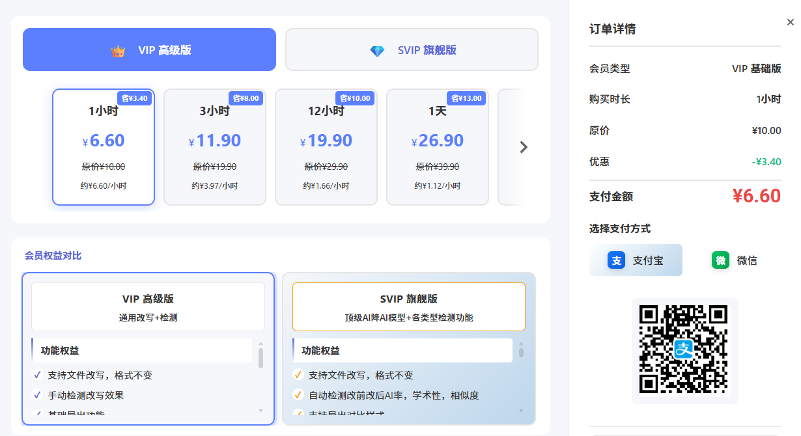Screen dimensions: 801x436
Task: Choose the 12小时 plan for ¥19.90
Action: [x=326, y=148]
